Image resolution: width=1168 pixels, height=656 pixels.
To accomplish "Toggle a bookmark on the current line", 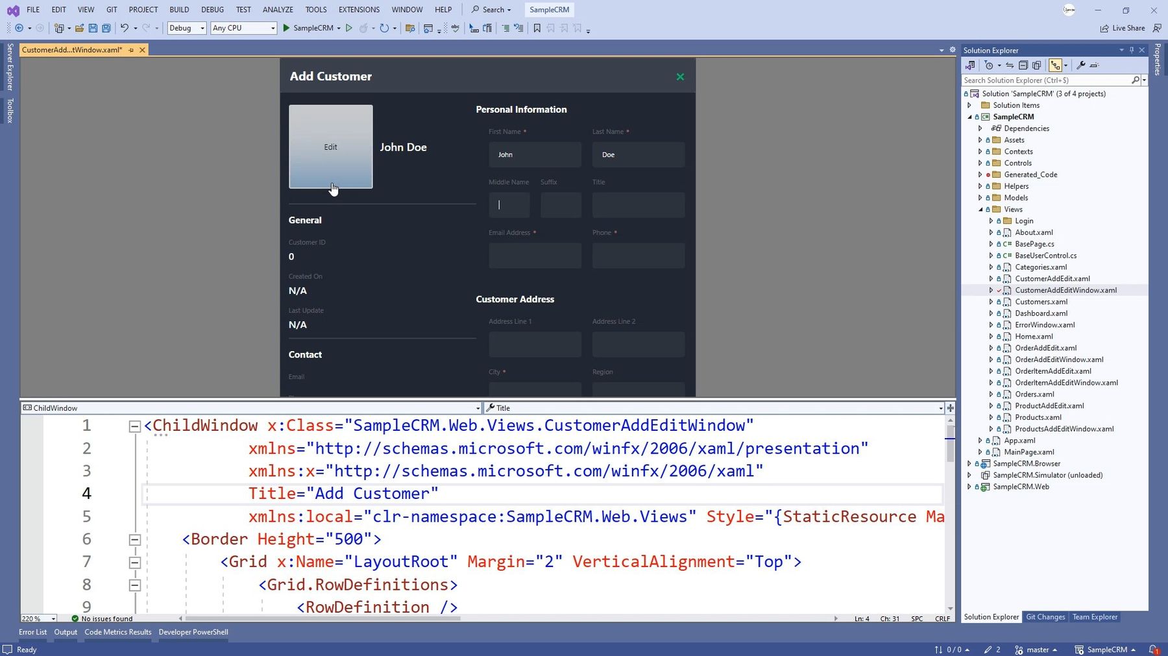I will point(537,28).
